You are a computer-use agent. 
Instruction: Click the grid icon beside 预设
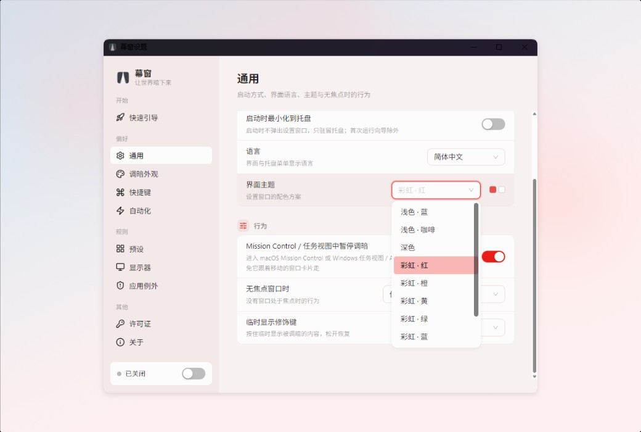coord(120,249)
